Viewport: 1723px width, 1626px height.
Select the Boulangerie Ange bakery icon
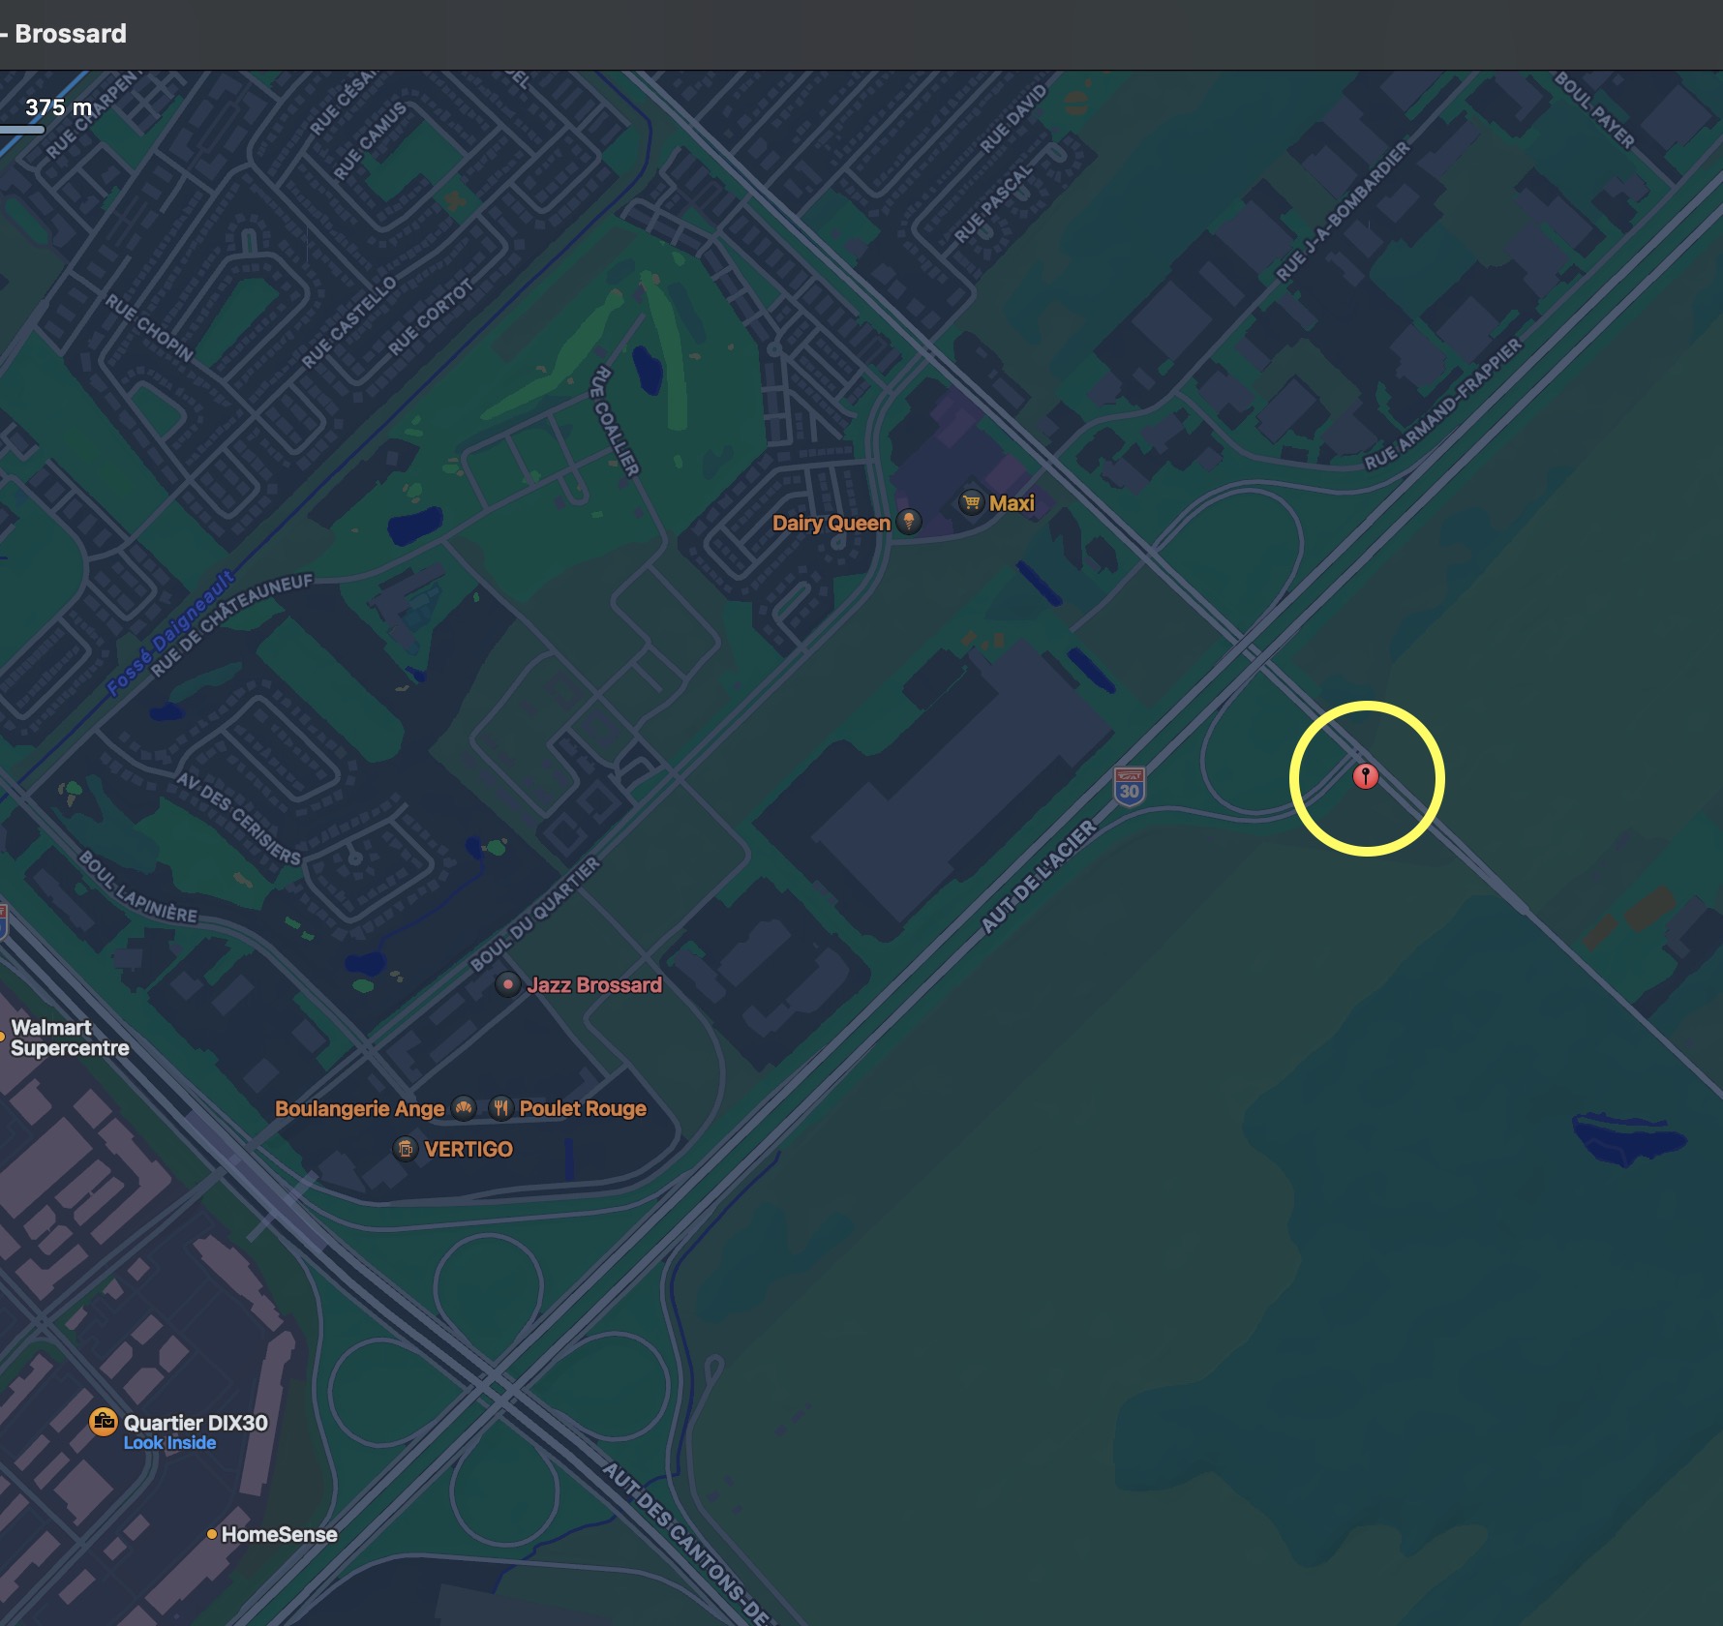[465, 1108]
